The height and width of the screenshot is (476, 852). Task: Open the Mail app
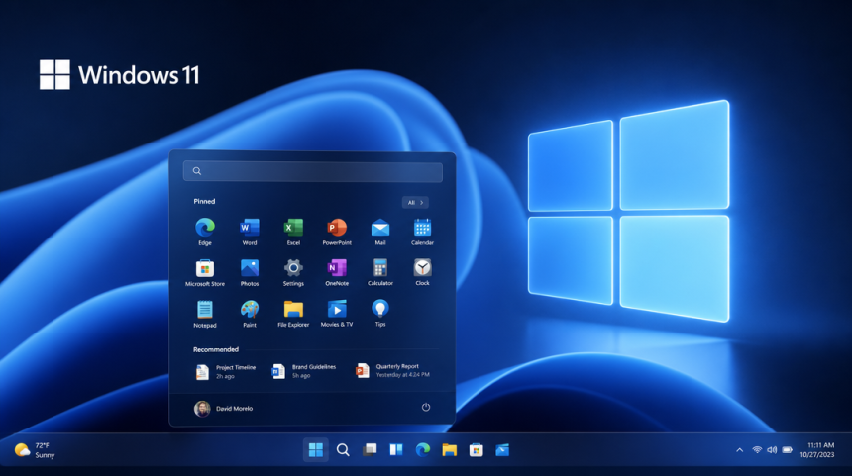coord(380,232)
